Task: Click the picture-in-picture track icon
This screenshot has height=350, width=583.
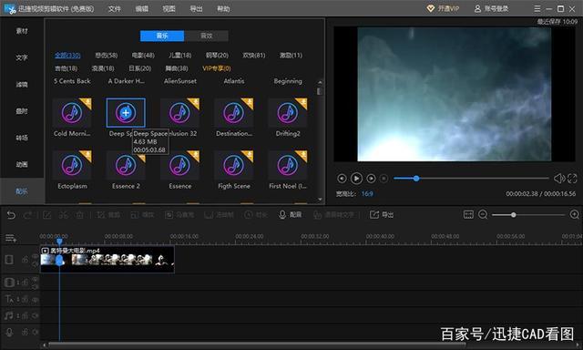Action: (x=9, y=283)
